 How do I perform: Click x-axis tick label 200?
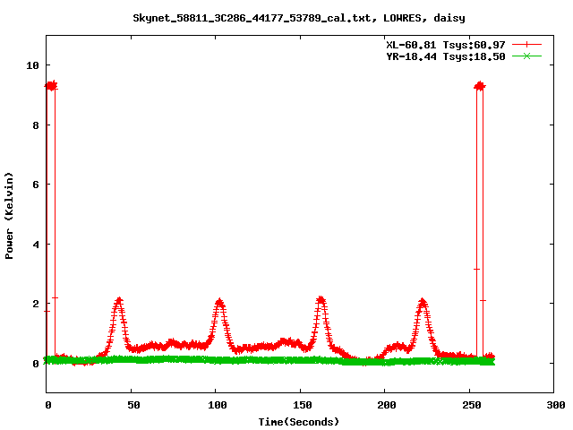tap(387, 405)
